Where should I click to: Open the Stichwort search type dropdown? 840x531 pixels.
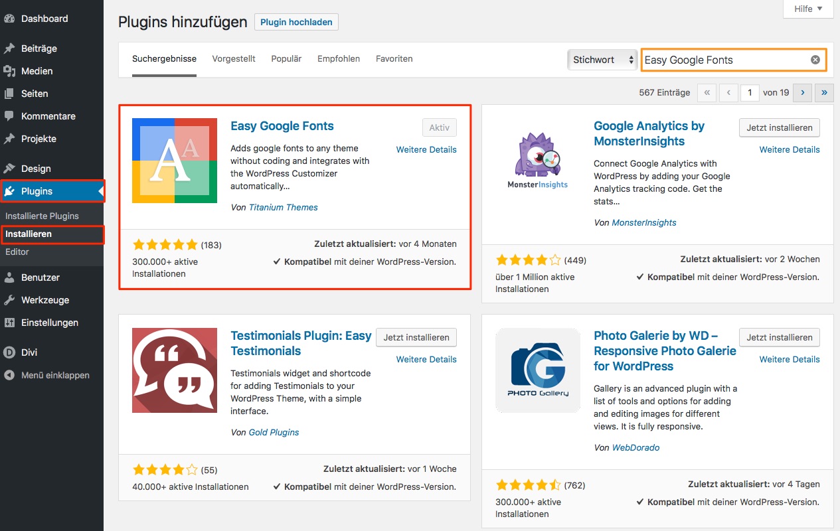602,60
